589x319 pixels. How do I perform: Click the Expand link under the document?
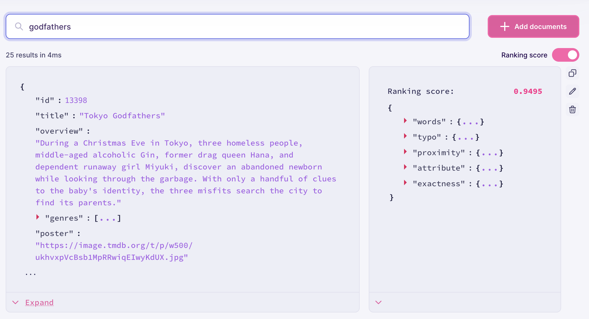pos(39,303)
